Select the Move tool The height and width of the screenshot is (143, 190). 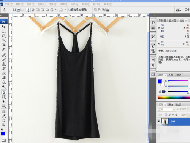tap(3, 27)
